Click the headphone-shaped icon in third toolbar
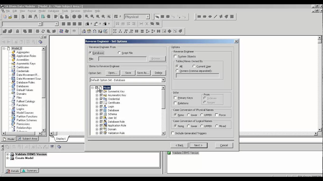The height and width of the screenshot is (181, 323). point(95,31)
